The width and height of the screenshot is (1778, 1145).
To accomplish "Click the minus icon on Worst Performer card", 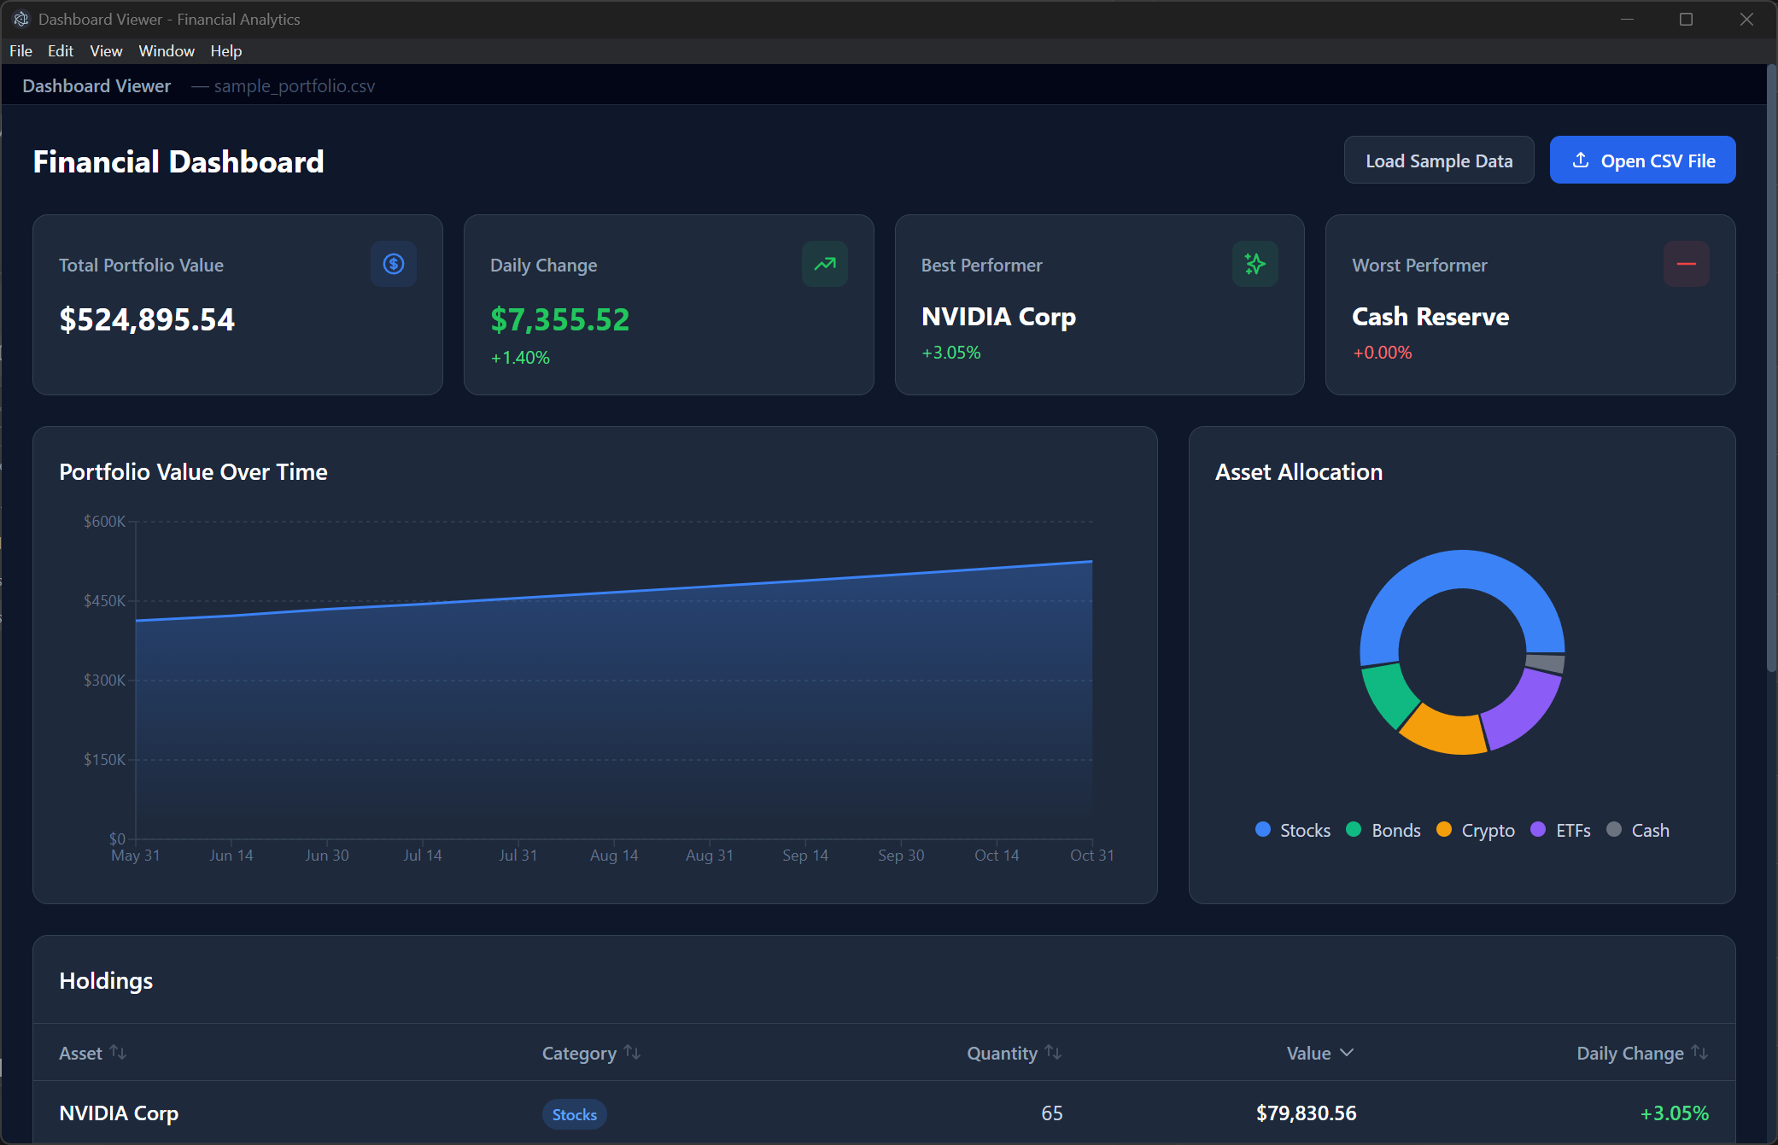I will [1687, 264].
